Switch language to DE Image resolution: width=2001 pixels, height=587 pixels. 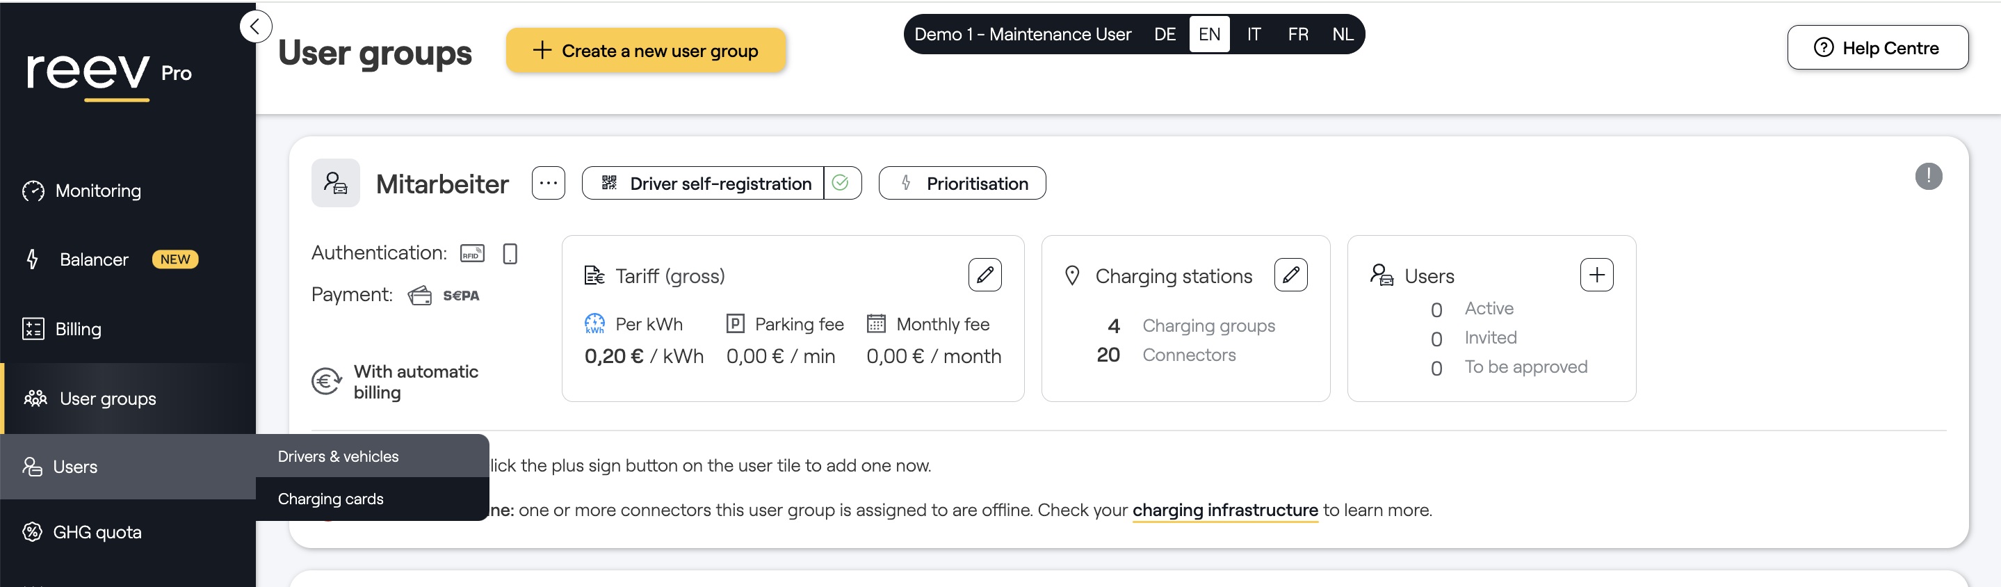click(x=1165, y=34)
